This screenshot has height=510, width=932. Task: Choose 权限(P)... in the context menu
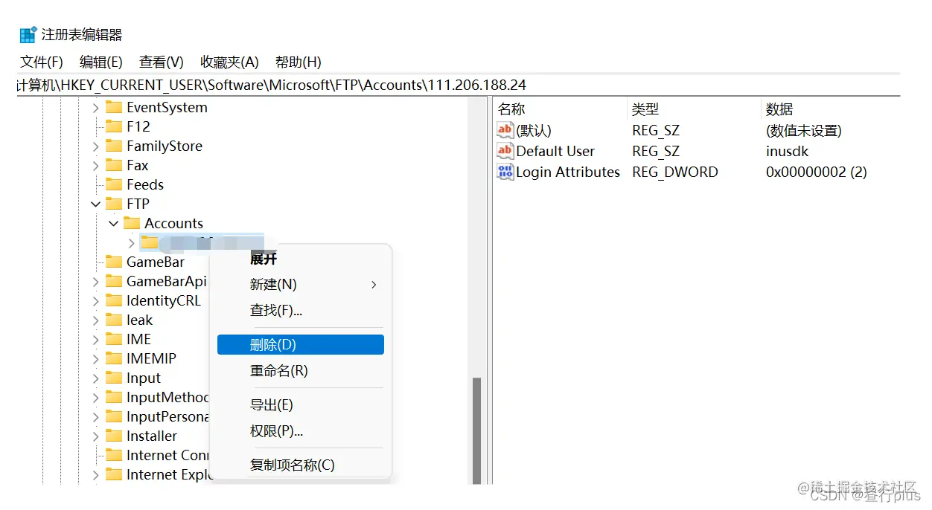[x=301, y=430]
